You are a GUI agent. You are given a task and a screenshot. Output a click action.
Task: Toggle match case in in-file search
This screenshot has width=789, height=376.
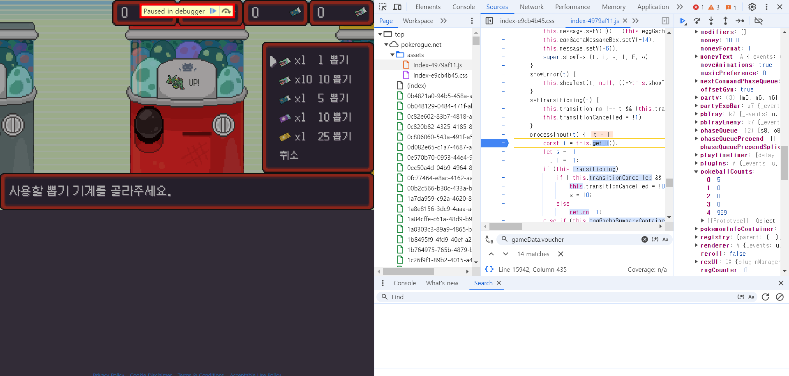(665, 240)
